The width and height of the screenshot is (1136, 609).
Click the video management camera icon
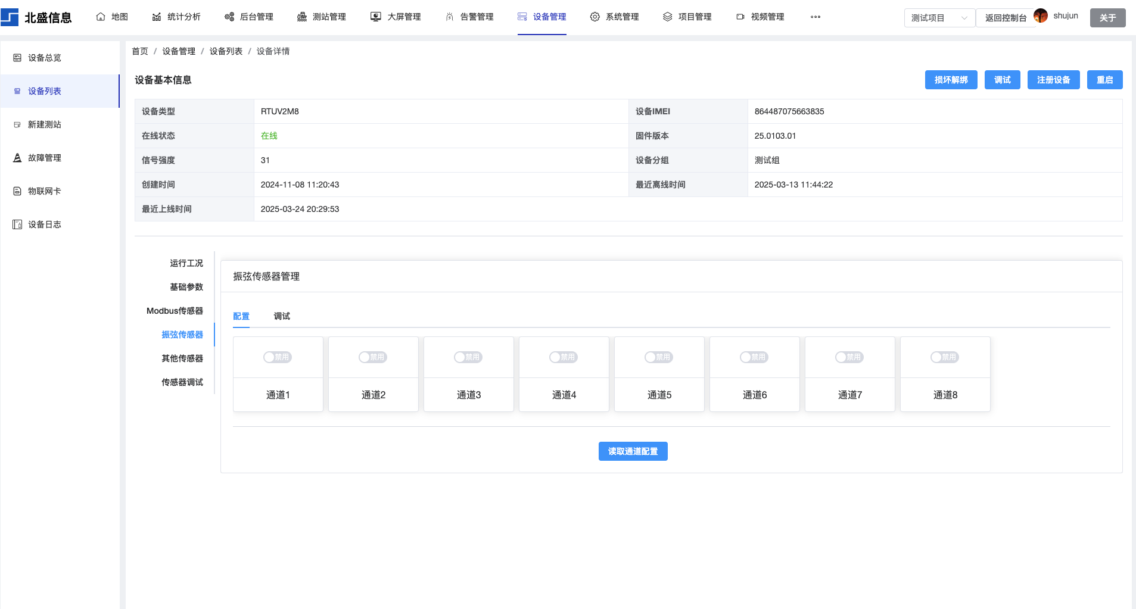740,17
